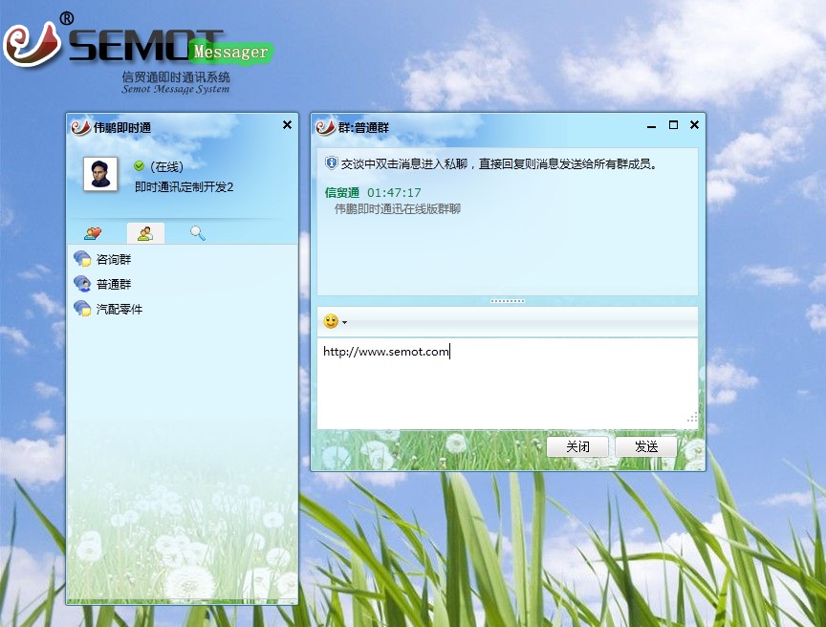The image size is (826, 627).
Task: Click the message 伟鹏即时通讯在线版群聊
Action: point(398,209)
